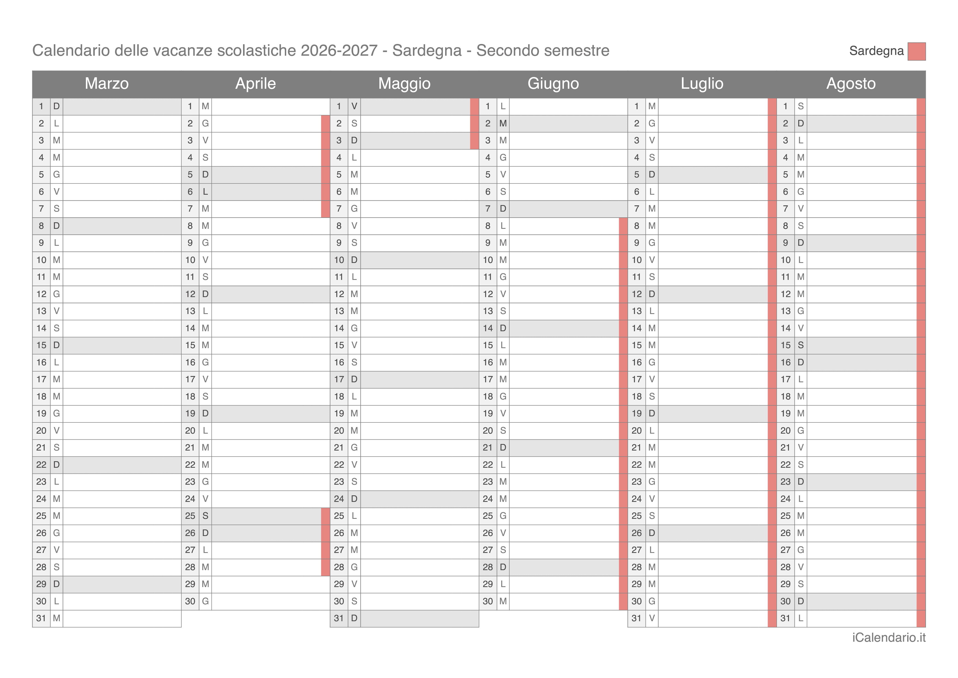Select the Marzo month header
958x678 pixels.
coord(107,84)
